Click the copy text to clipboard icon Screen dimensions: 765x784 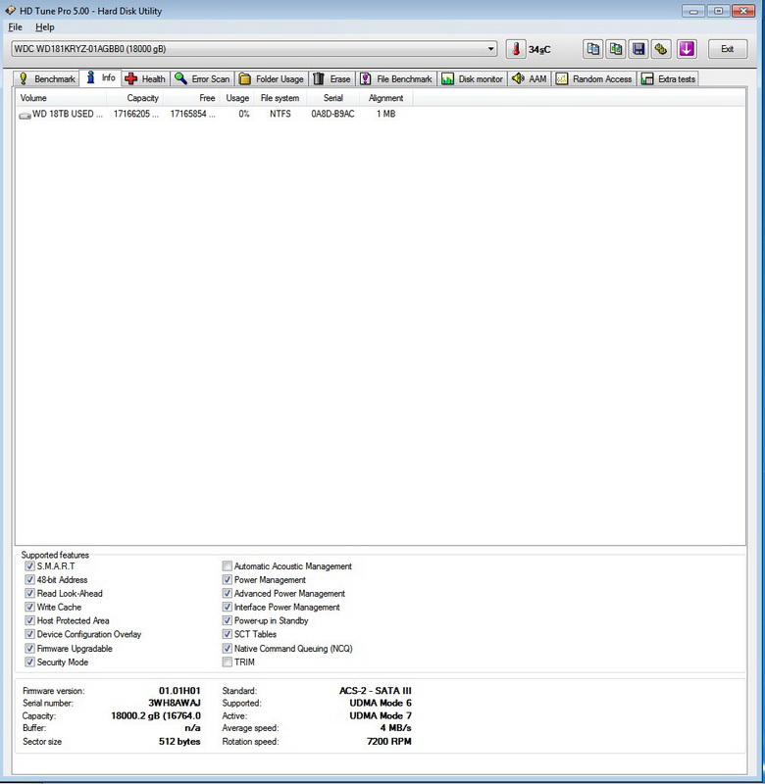[593, 49]
